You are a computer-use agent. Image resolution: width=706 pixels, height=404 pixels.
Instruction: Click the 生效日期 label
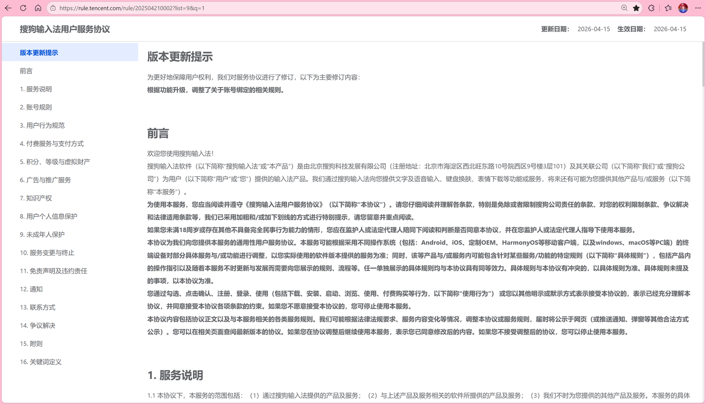tap(631, 29)
